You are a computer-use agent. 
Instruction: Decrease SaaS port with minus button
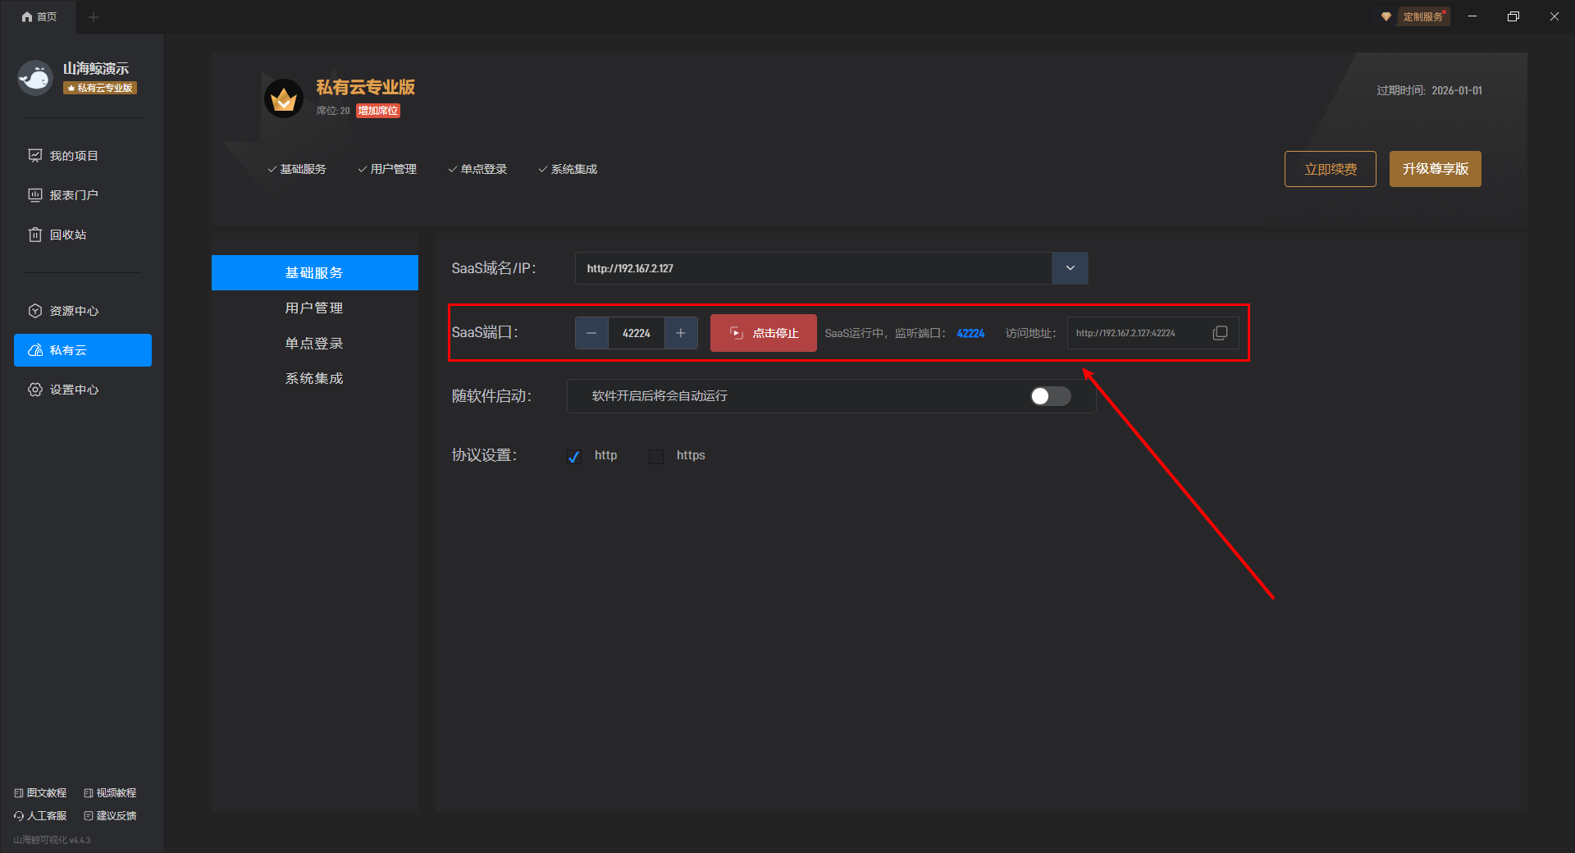coord(591,333)
